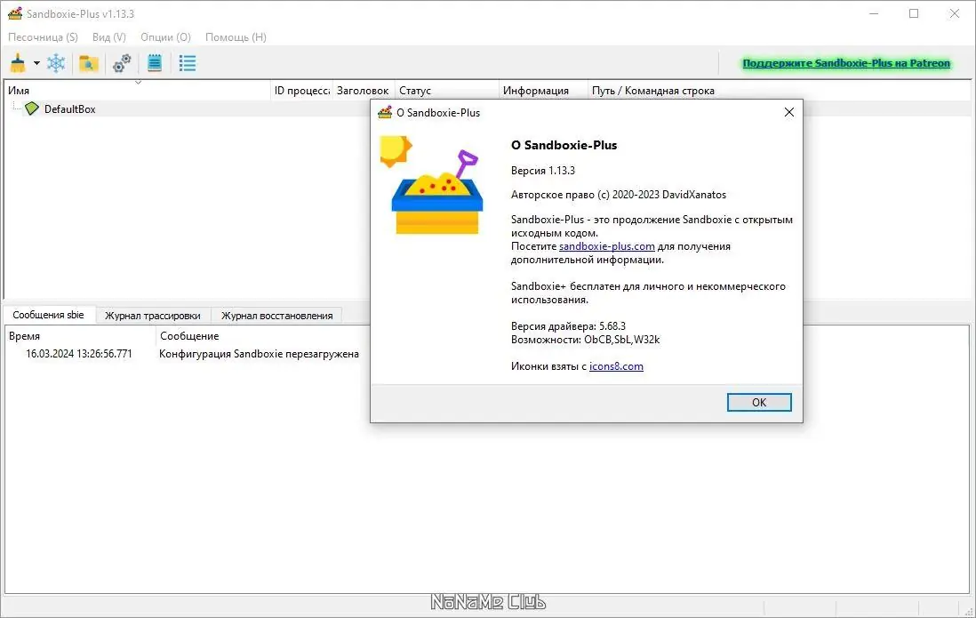
Task: Click the green DefaultBox sandbox icon
Action: click(32, 109)
